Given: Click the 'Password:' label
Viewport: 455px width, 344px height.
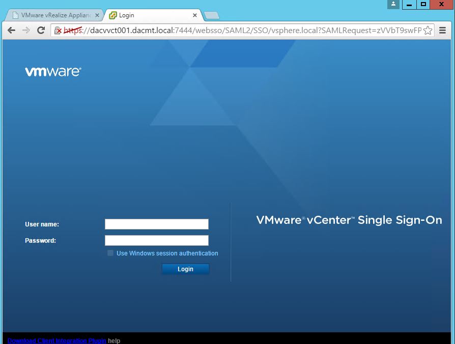Looking at the screenshot, I should pos(40,241).
